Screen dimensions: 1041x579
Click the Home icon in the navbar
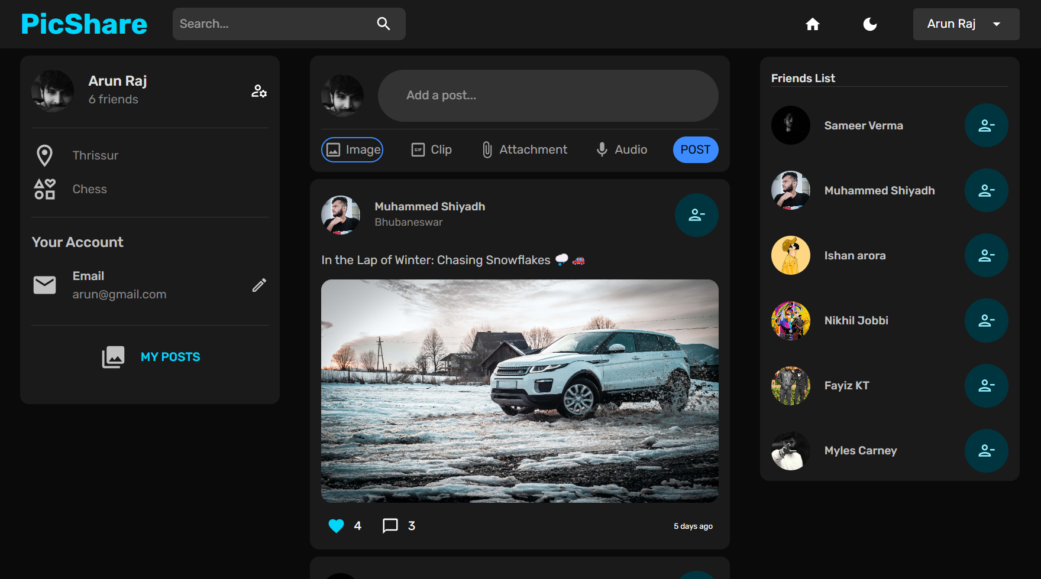812,24
